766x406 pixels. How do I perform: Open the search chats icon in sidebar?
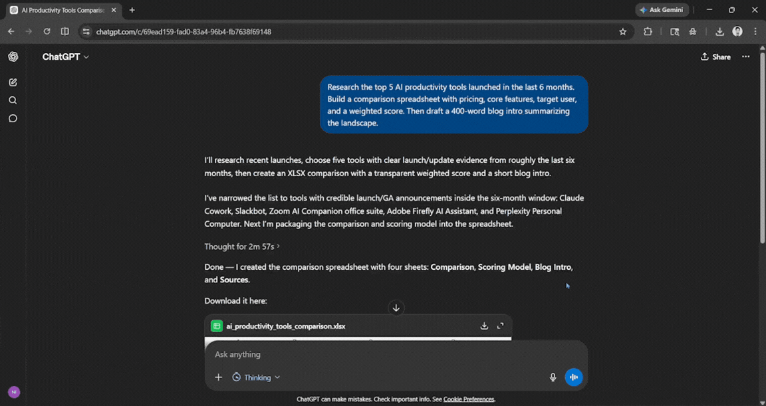click(x=13, y=100)
